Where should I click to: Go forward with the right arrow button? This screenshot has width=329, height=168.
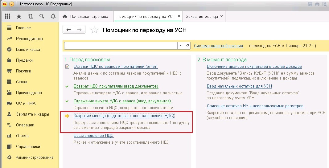tap(80, 30)
